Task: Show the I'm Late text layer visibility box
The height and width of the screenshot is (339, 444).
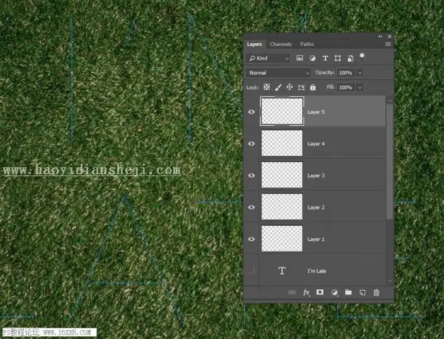Action: click(x=251, y=271)
